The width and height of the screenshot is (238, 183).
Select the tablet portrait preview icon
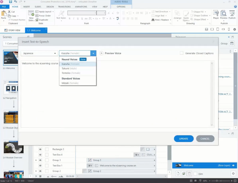point(217,29)
